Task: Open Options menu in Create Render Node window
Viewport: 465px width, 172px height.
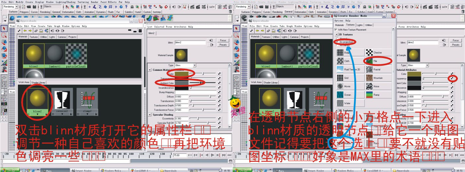Action: pos(339,20)
